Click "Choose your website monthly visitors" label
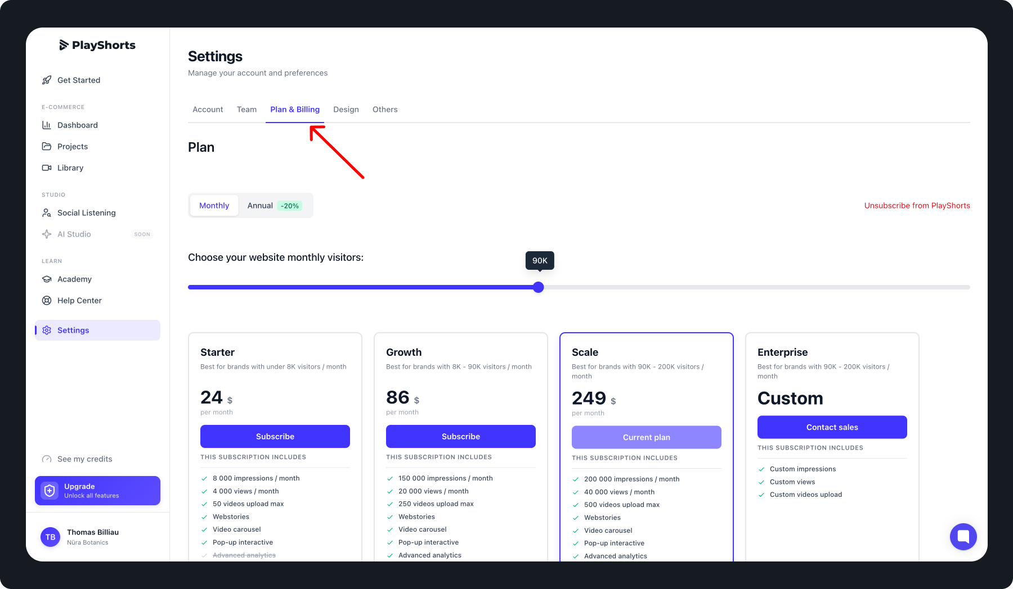The image size is (1013, 589). pos(276,257)
